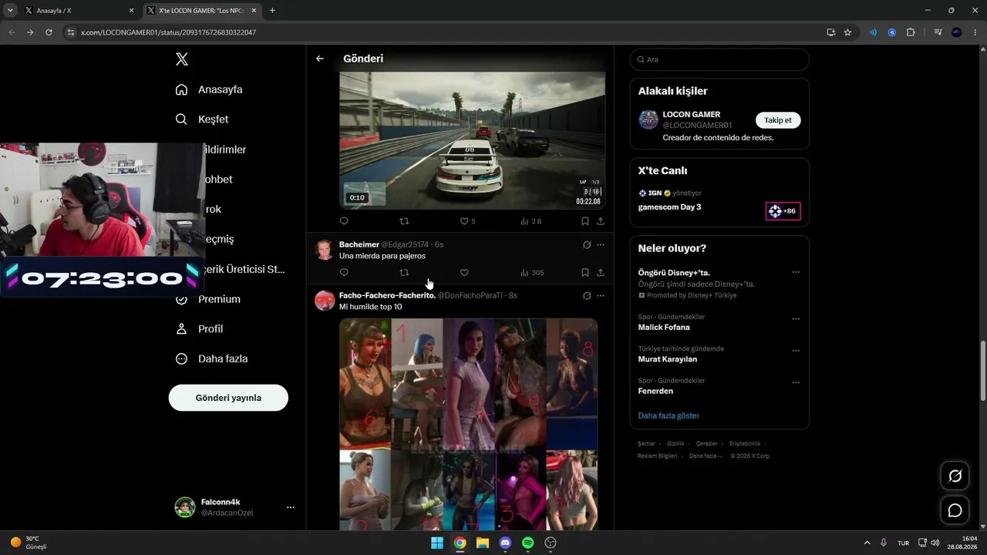Open options for the Disney+ promoted trend
987x555 pixels.
[796, 272]
